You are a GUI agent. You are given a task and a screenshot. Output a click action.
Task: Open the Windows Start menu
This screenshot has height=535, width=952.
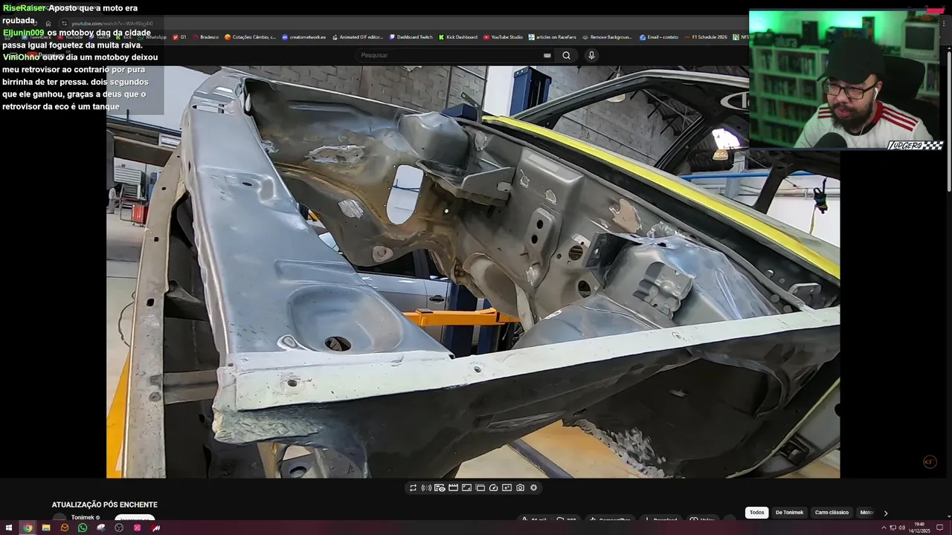click(10, 528)
